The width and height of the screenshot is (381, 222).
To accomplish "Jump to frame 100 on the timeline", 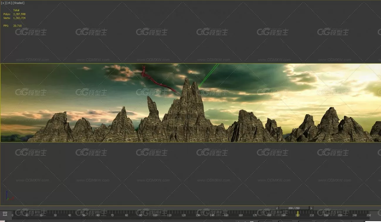I will (x=155, y=215).
